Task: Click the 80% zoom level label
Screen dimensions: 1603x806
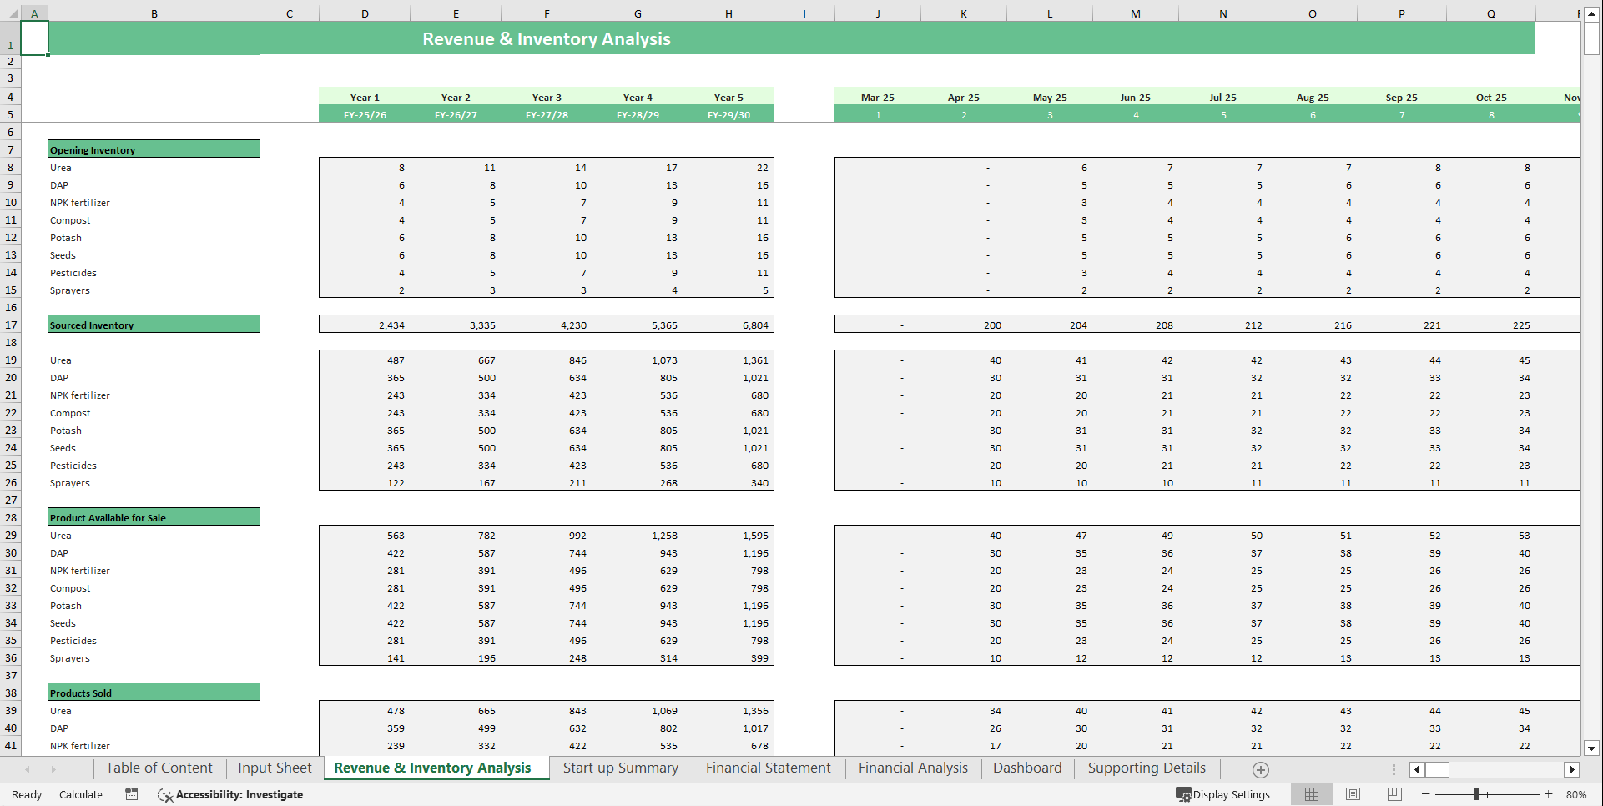Action: click(1577, 794)
